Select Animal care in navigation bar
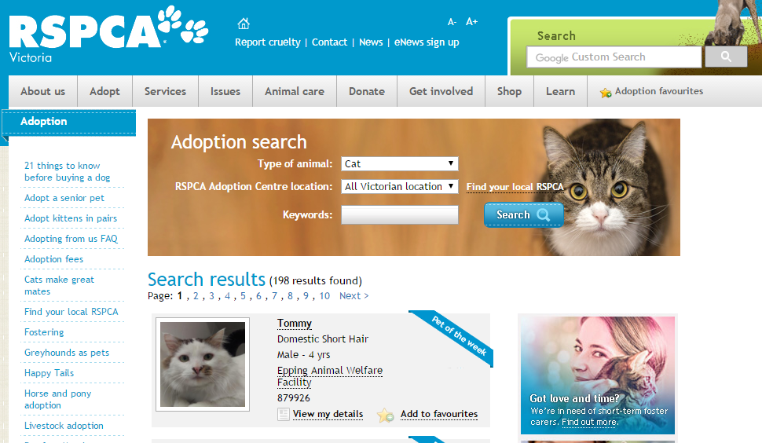Screen dimensions: 762x443 click(295, 91)
